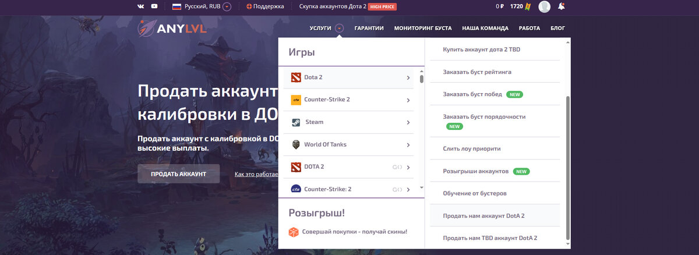Click the Розыгрыш! heading
This screenshot has width=699, height=255.
316,212
